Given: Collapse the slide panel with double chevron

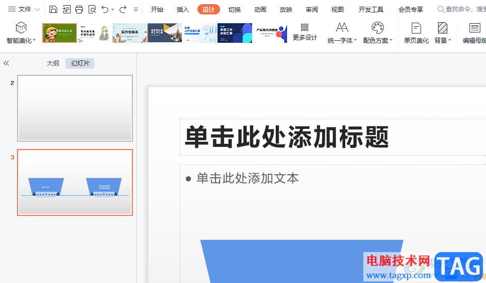Looking at the screenshot, I should click(x=6, y=63).
